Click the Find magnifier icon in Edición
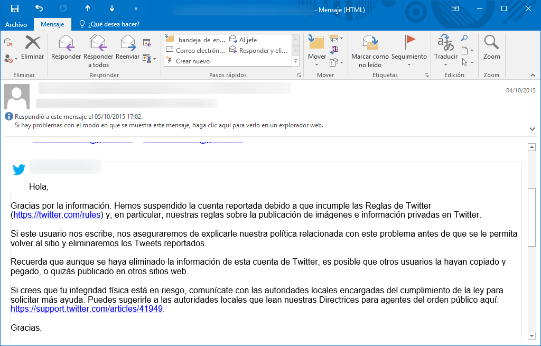The width and height of the screenshot is (541, 346). (464, 38)
